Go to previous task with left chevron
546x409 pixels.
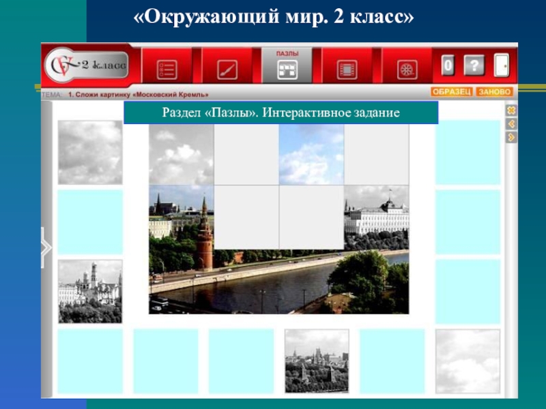point(511,124)
